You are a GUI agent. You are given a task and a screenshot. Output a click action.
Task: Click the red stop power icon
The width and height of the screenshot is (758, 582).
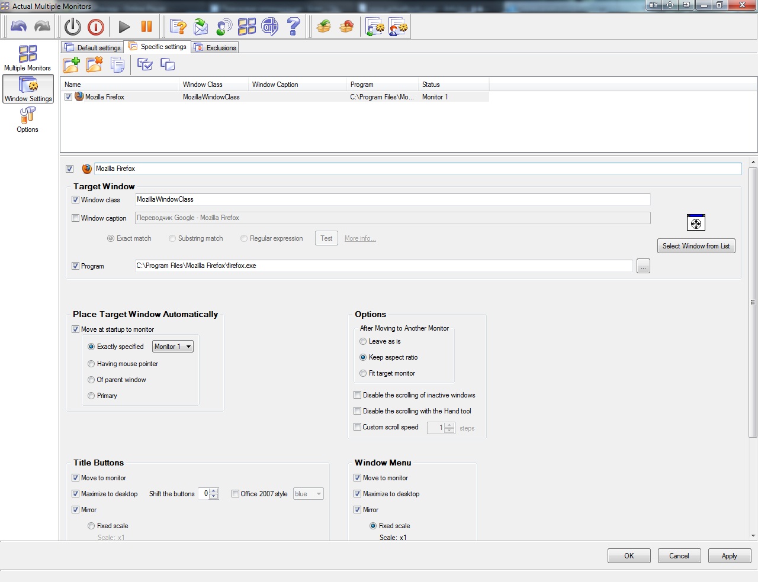click(x=96, y=27)
